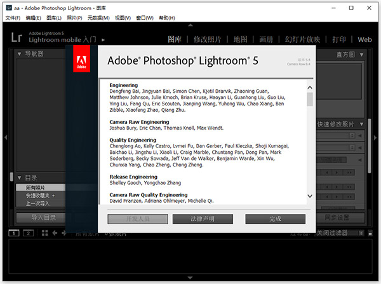Select 所有照片 in the catalog
The image size is (381, 284).
(x=41, y=187)
